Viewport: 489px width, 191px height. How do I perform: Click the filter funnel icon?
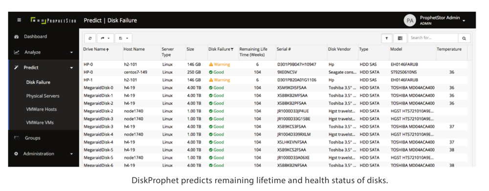click(387, 38)
